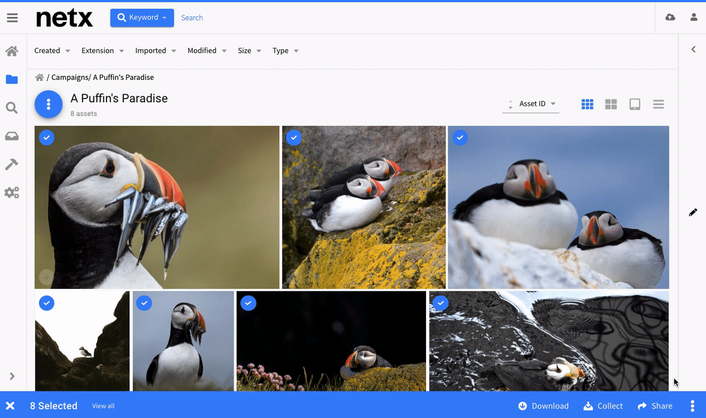
Task: Deselect the standing puffin portrait
Action: [144, 303]
